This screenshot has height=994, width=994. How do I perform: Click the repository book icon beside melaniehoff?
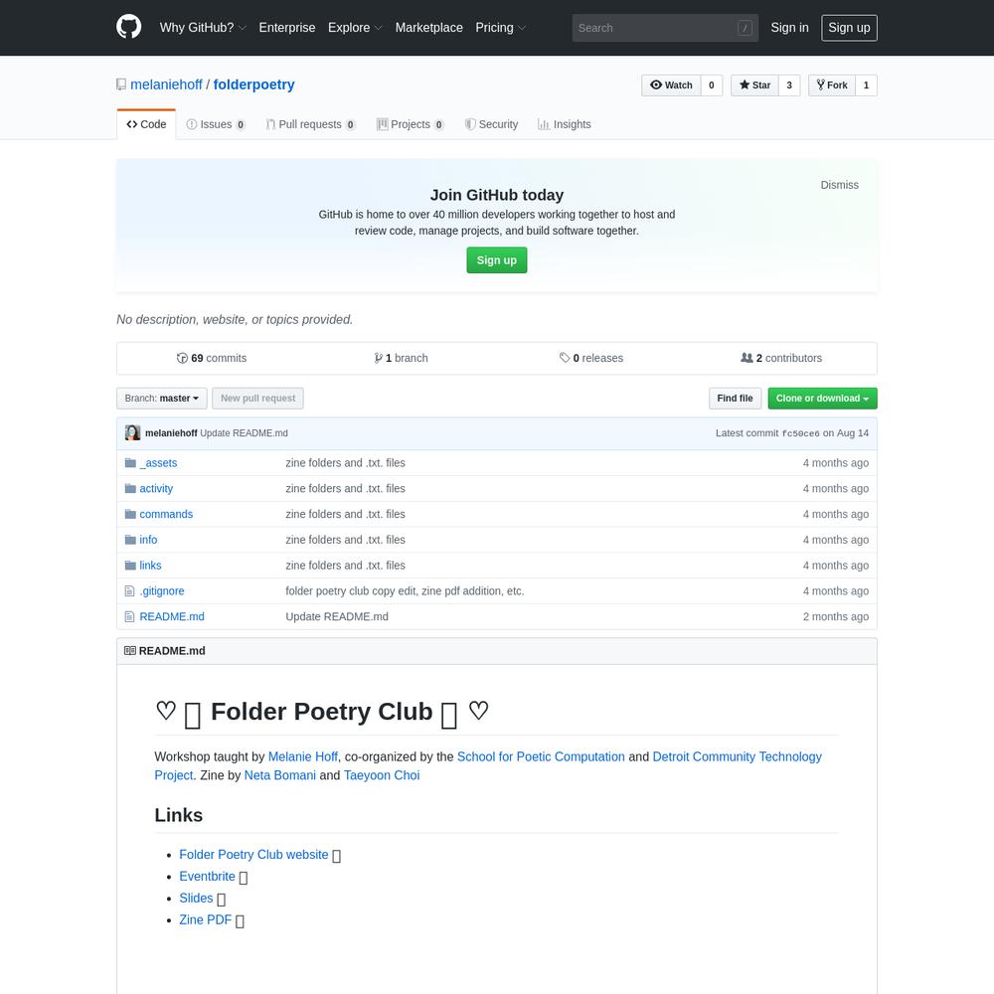(121, 84)
